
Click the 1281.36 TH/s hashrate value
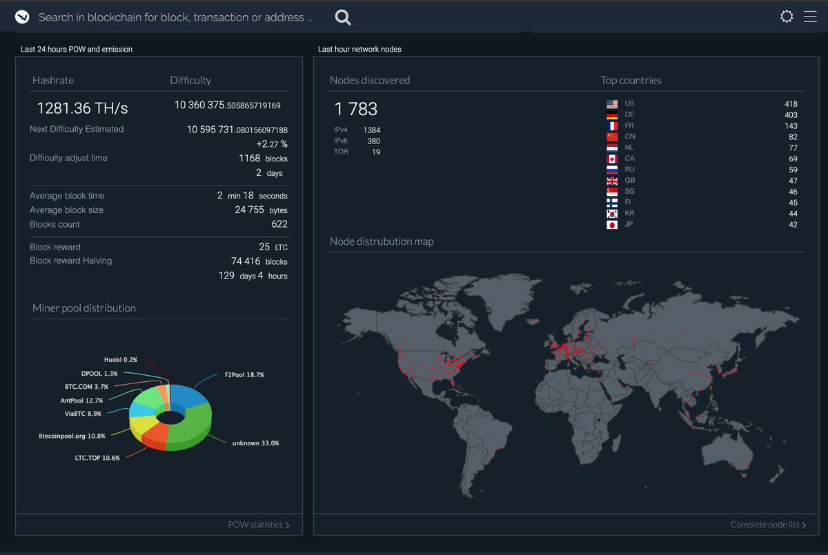coord(82,108)
